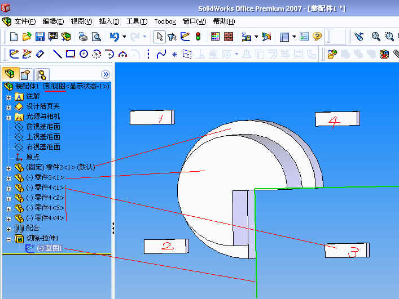Viewport: 399px width, 299px height.
Task: Select the Centerline tool
Action: pyautogui.click(x=148, y=54)
